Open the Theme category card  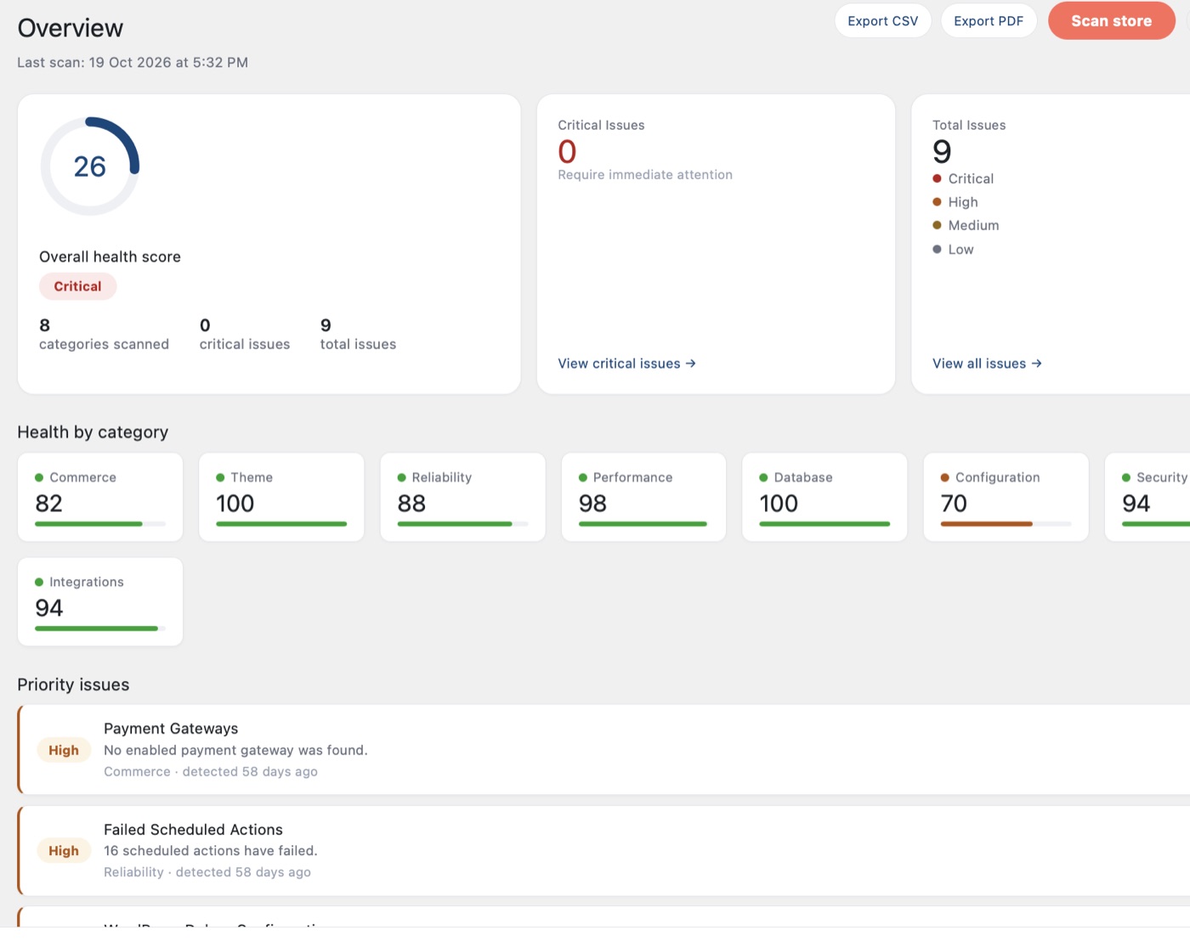tap(281, 497)
